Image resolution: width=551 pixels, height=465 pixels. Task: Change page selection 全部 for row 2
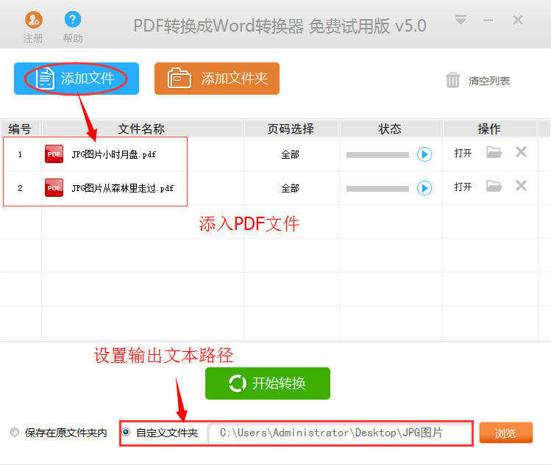(291, 188)
